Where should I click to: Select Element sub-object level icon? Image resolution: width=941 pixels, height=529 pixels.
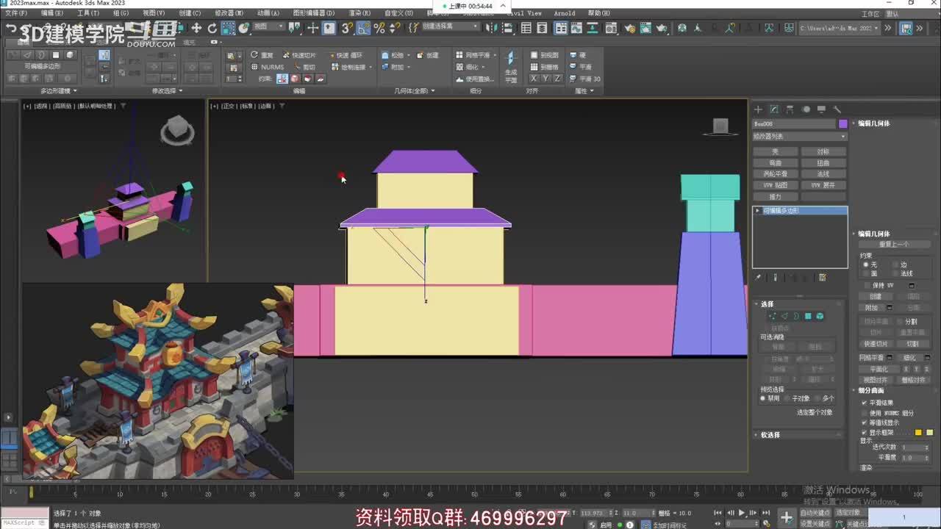click(820, 316)
